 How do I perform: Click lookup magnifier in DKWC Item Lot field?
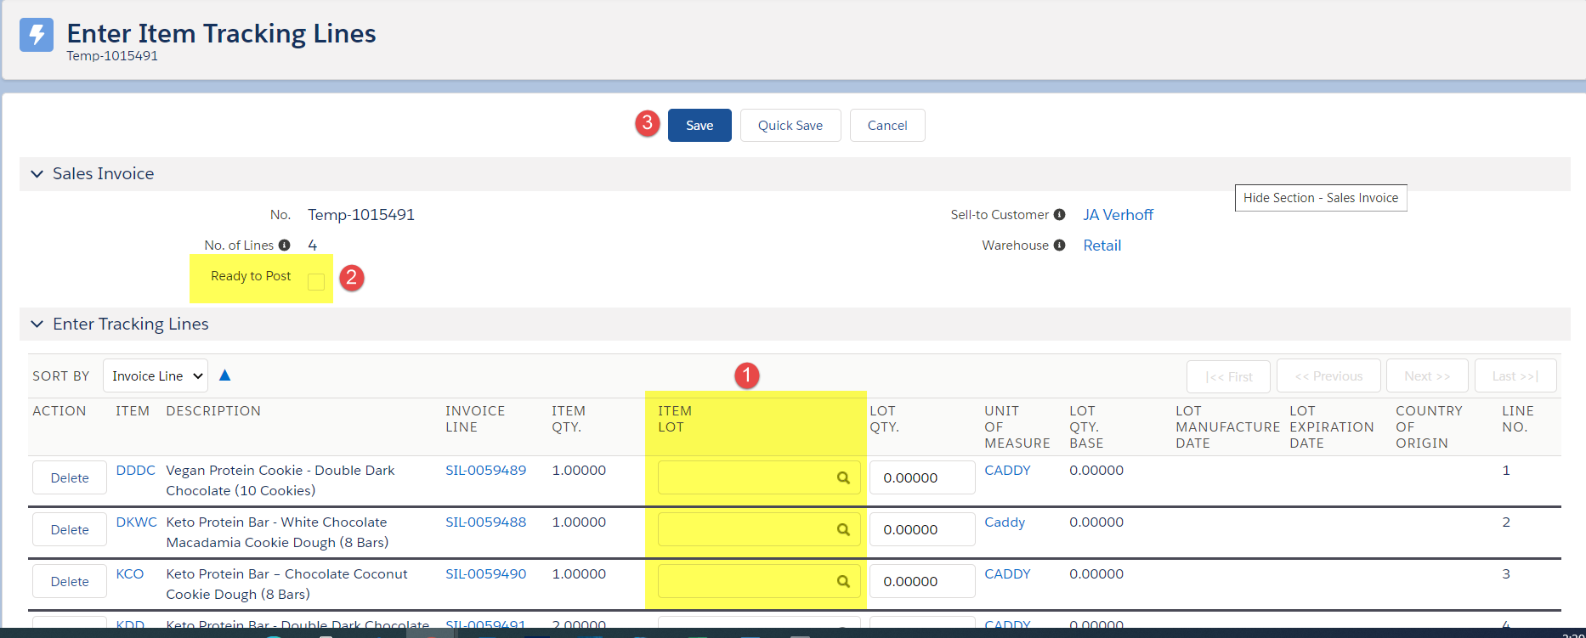(843, 529)
